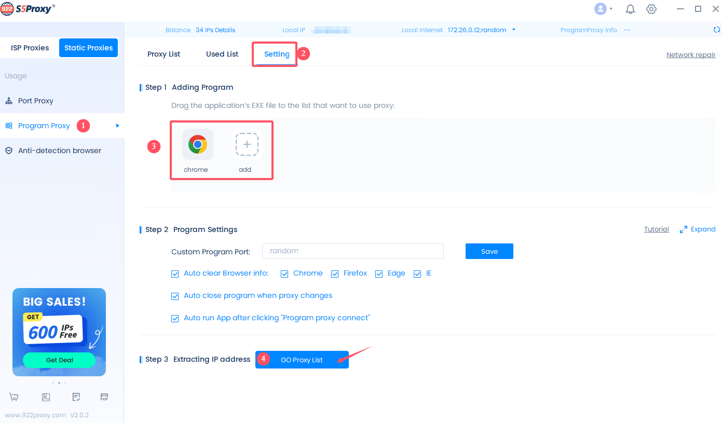Open the Local Internet dropdown arrow
Image resolution: width=722 pixels, height=423 pixels.
[514, 30]
